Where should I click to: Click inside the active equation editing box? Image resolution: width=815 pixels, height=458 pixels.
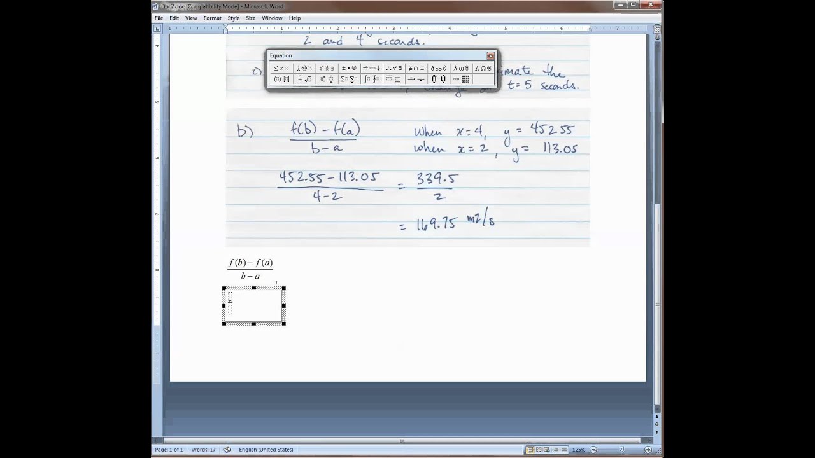point(254,307)
